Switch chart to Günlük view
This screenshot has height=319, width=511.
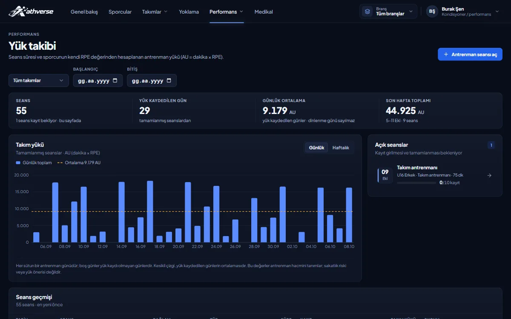[x=316, y=148]
